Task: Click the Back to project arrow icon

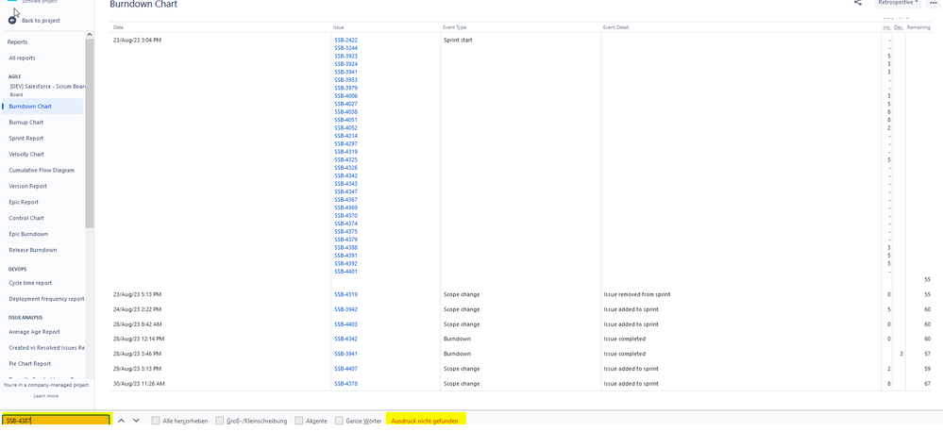Action: click(12, 21)
